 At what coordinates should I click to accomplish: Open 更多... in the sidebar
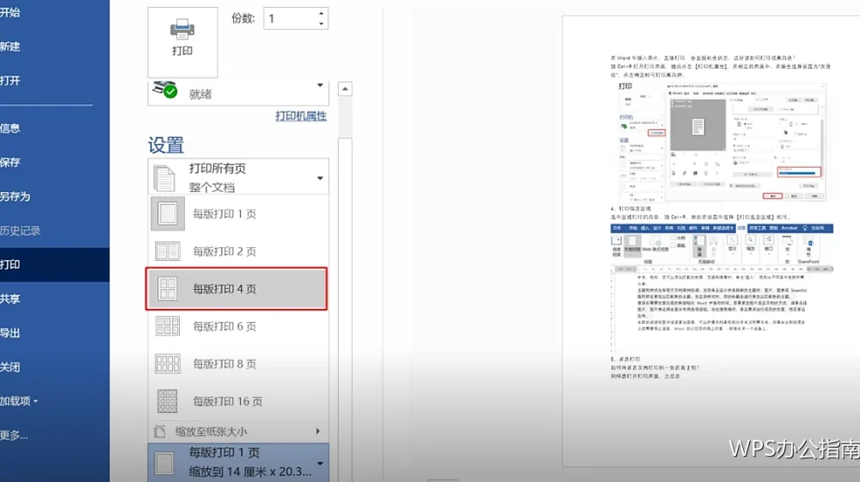(14, 436)
